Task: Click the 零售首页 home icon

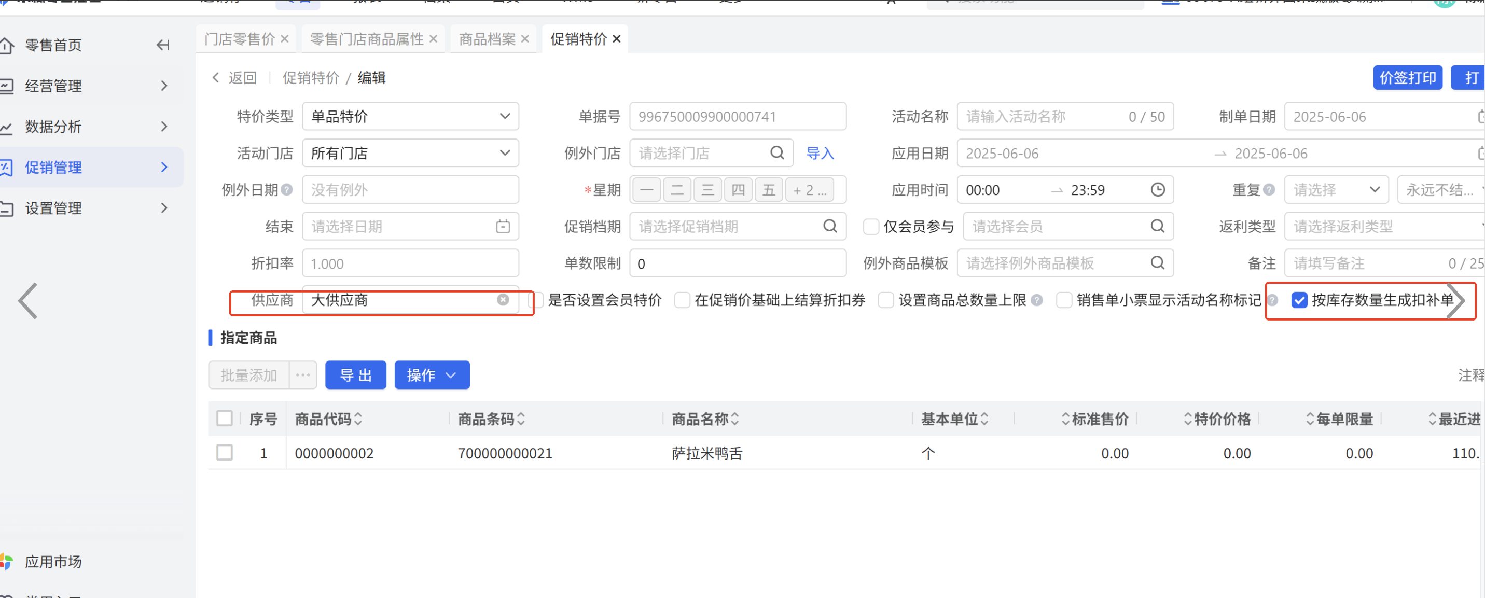Action: [x=7, y=45]
